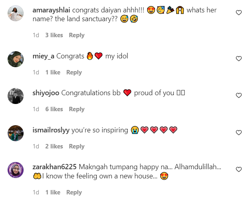This screenshot has width=249, height=206.
Task: Reply to ismailroslyy's comment
Action: point(77,146)
